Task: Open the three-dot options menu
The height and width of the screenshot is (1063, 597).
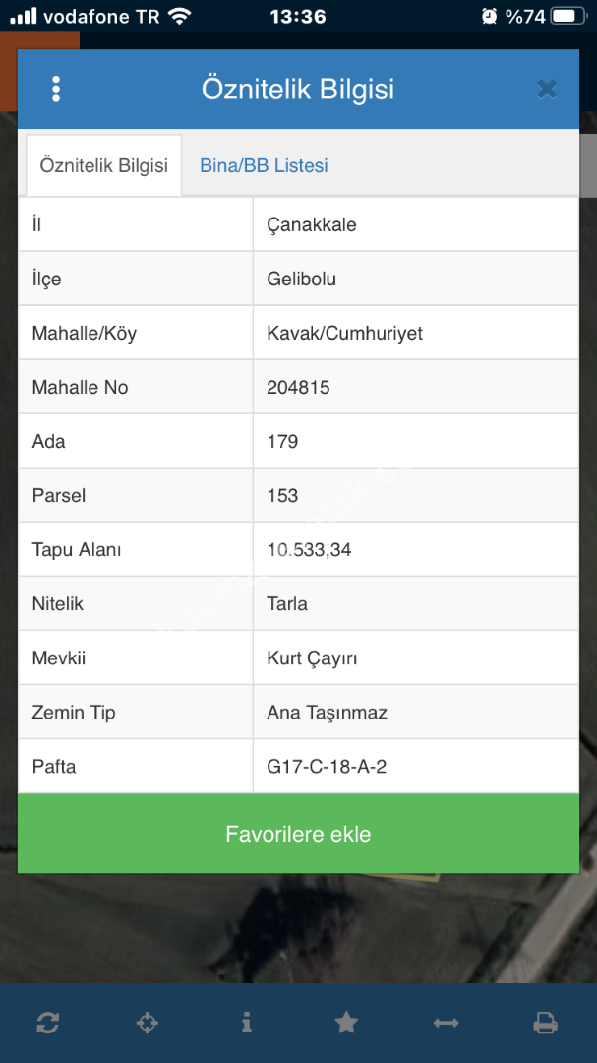Action: (56, 90)
